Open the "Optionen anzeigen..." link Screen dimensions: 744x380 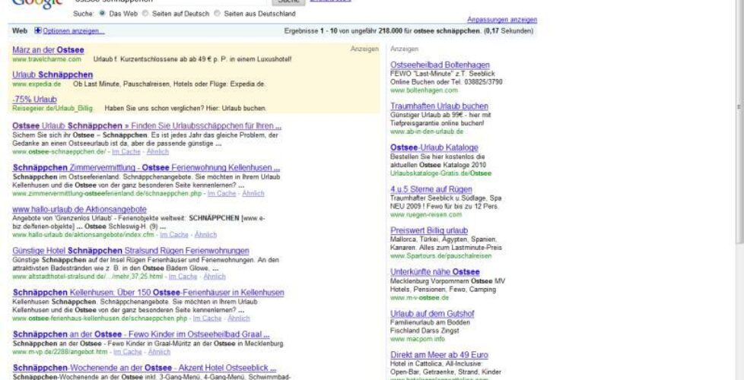pyautogui.click(x=74, y=31)
